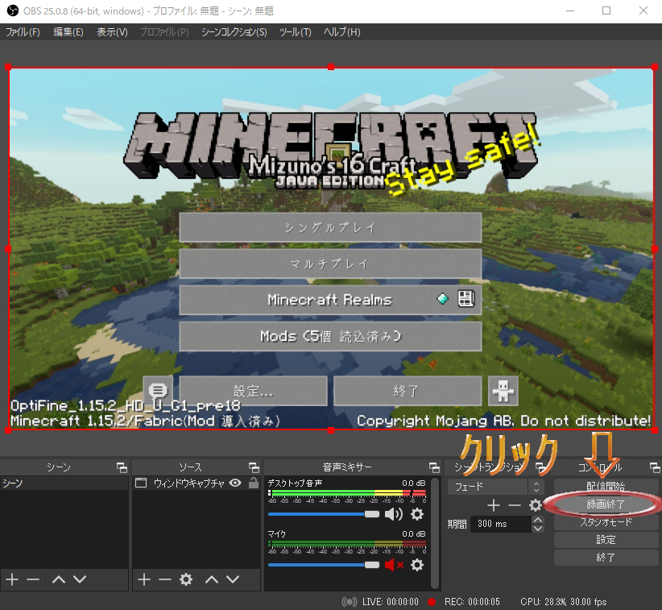This screenshot has height=610, width=662.
Task: Undock the シーン panel with popout icon
Action: click(122, 467)
